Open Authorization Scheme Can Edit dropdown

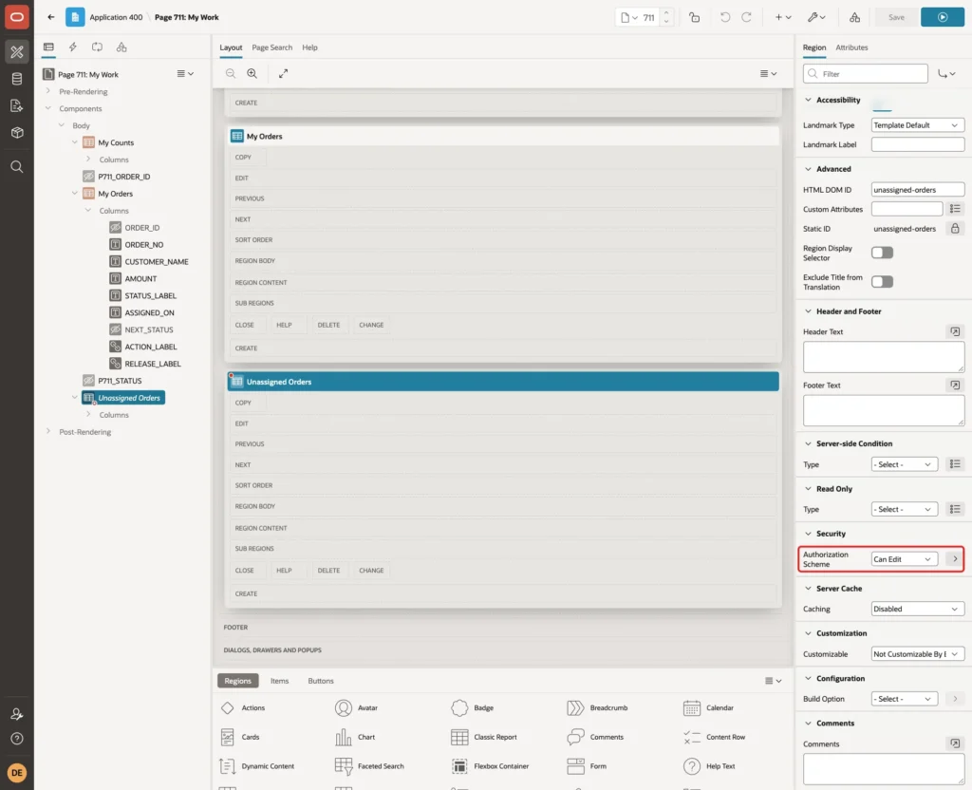(x=905, y=559)
